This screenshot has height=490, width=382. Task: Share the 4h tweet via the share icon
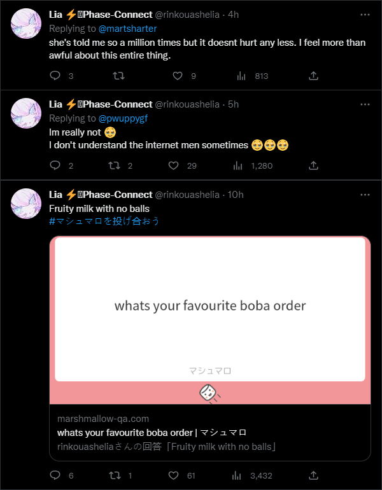pyautogui.click(x=313, y=76)
